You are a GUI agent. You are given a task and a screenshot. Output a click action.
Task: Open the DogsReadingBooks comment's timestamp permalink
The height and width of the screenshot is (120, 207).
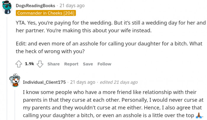pyautogui.click(x=72, y=6)
